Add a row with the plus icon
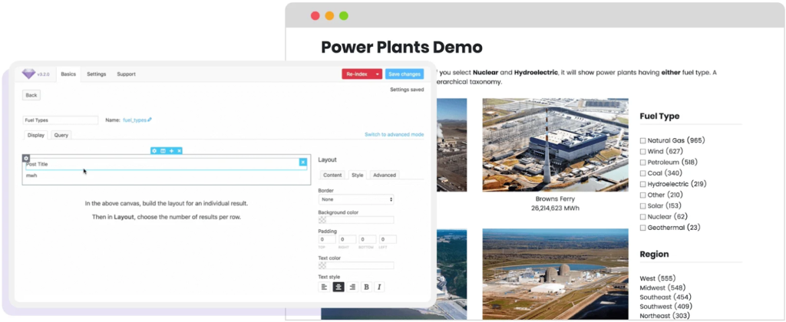The image size is (786, 322). (x=171, y=151)
